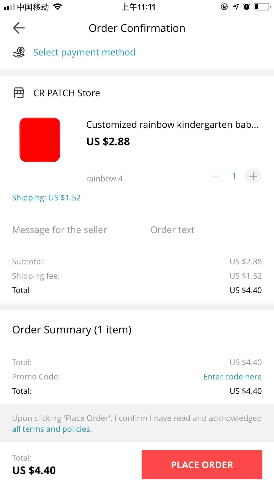Tap the red product thumbnail
Screen dimensions: 274x487
[x=40, y=140]
